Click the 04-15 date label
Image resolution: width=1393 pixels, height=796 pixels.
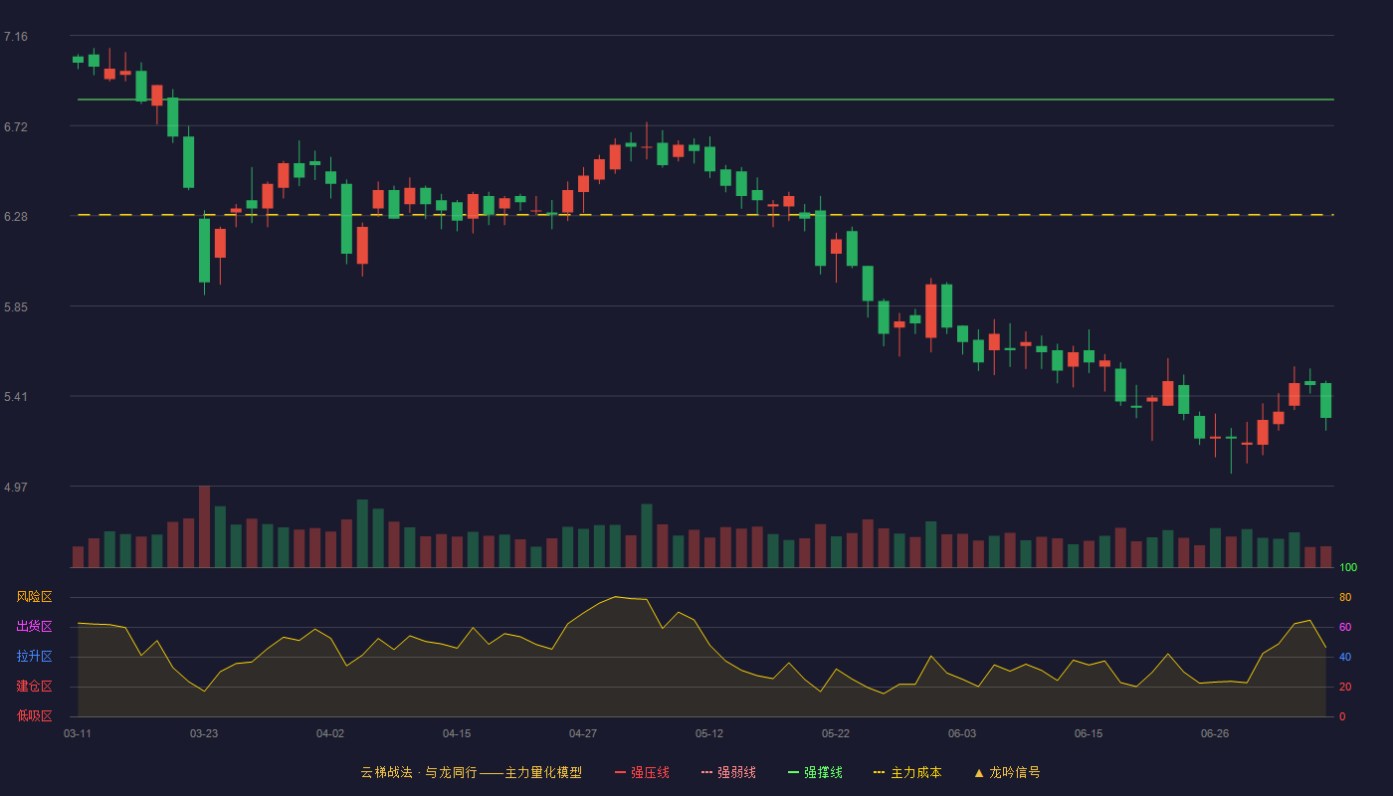point(457,733)
